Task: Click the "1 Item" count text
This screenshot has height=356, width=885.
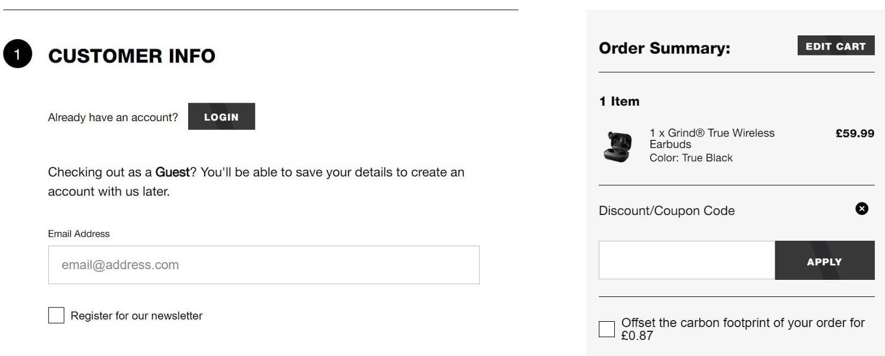Action: pyautogui.click(x=619, y=102)
